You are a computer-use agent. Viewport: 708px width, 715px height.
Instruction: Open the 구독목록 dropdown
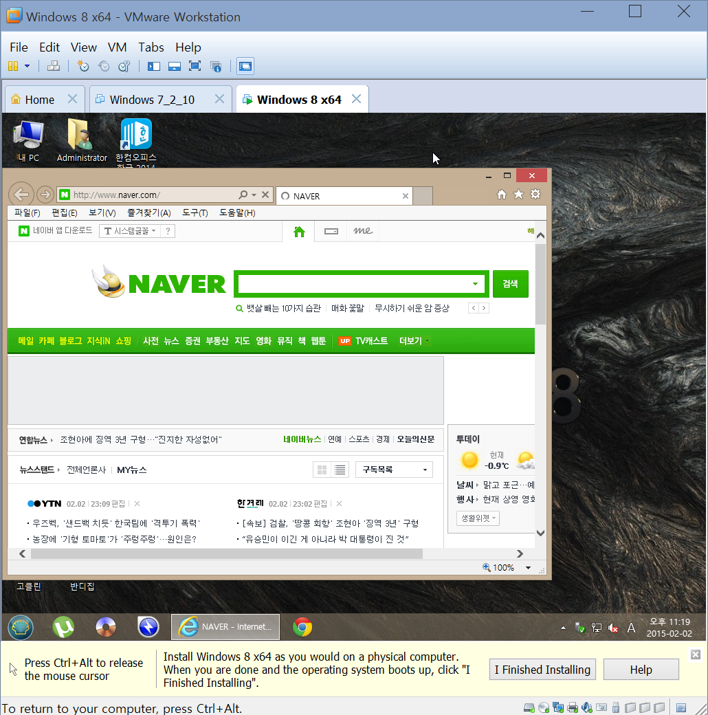pos(395,470)
